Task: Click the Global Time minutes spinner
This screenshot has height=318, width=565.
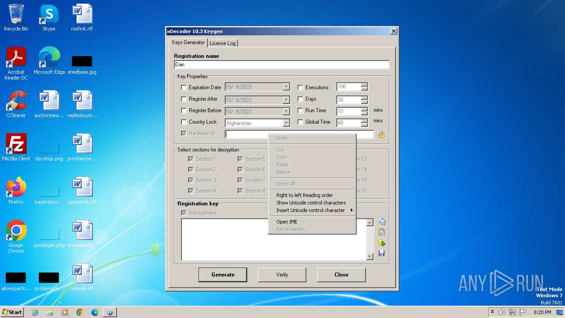Action: point(364,123)
